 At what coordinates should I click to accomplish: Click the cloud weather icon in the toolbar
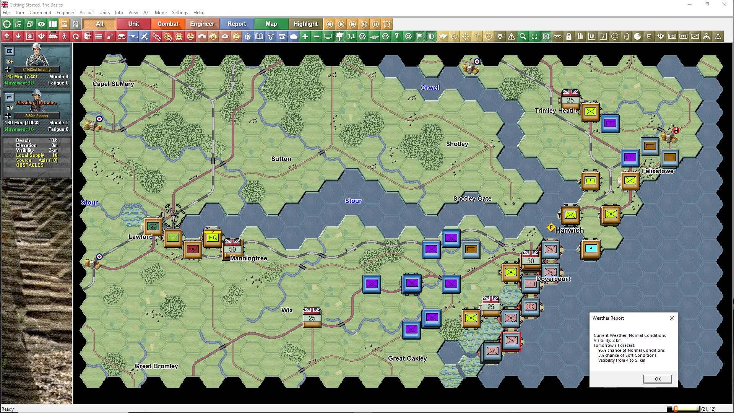tap(294, 37)
